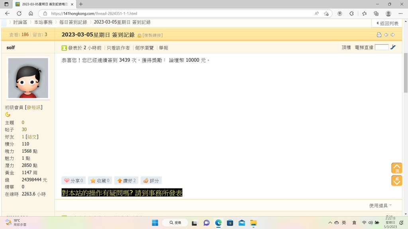Open the 每日簽到記錄 breadcrumb link
The height and width of the screenshot is (229, 408).
pos(73,22)
